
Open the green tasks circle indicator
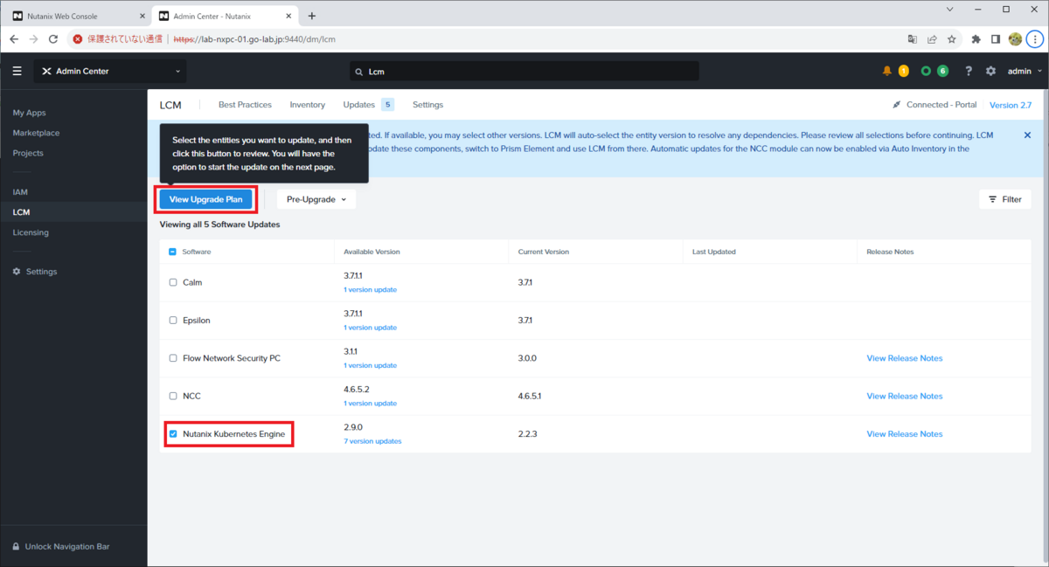(926, 71)
